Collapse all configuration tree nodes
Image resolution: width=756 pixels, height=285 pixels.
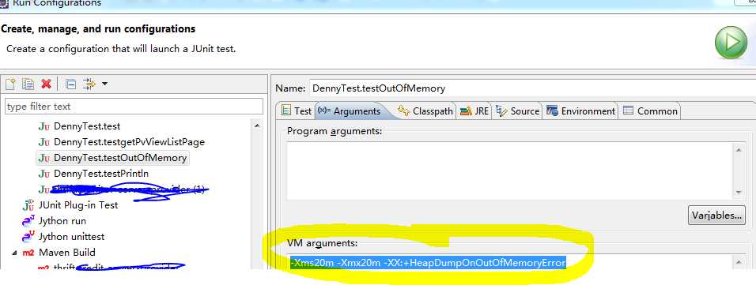point(71,84)
